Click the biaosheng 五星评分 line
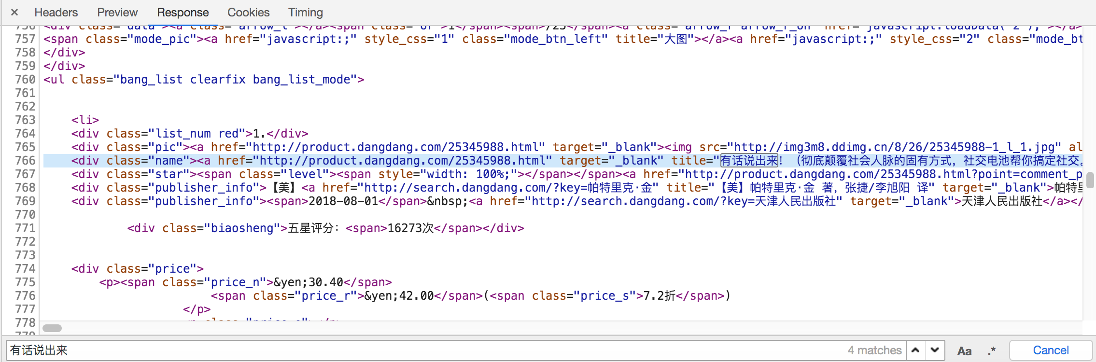Image resolution: width=1096 pixels, height=362 pixels. tap(325, 228)
